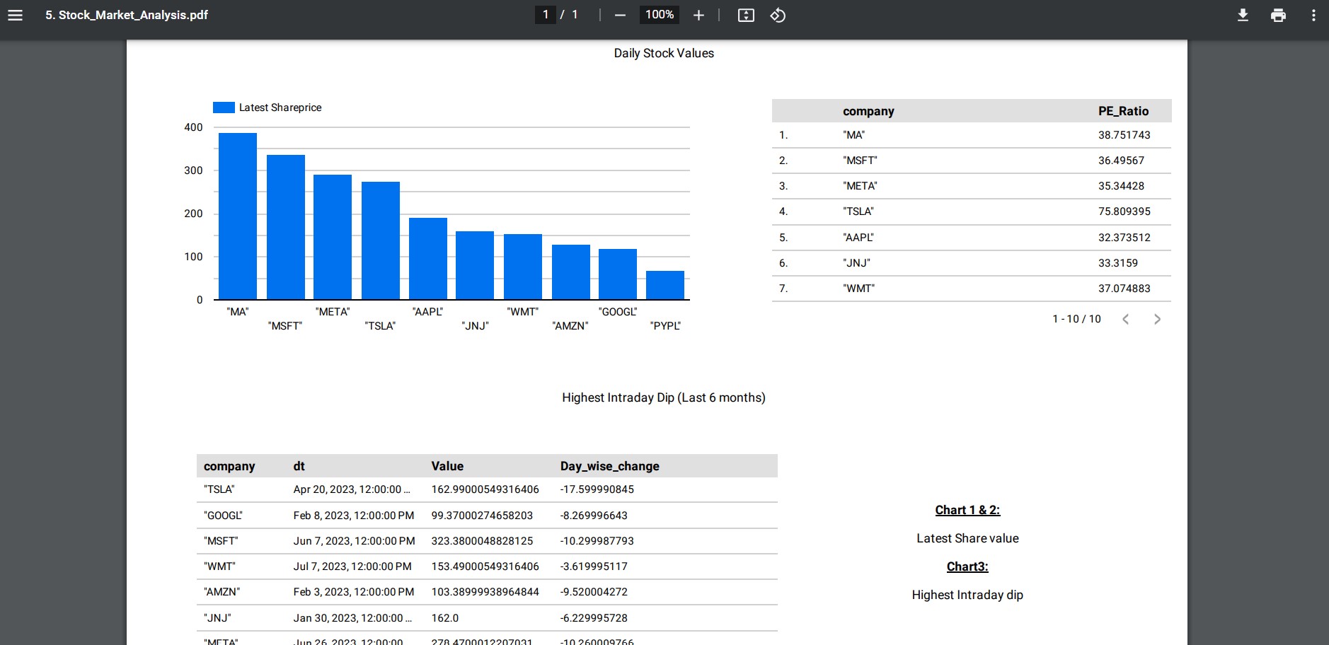Screen dimensions: 1329x645
Task: Click the Chart3: heading
Action: [x=967, y=566]
